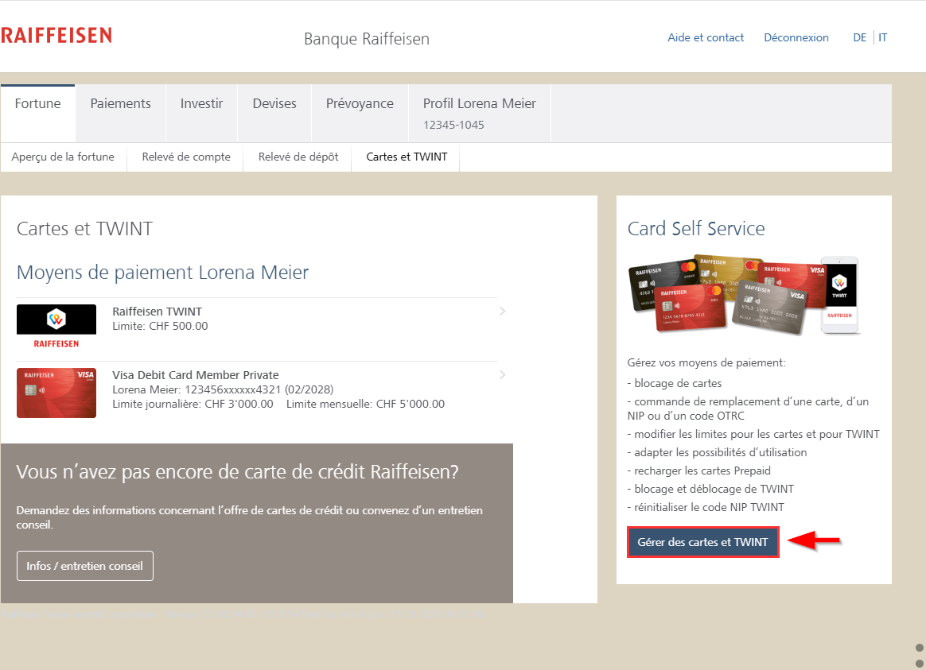Open the Fortune tab
The image size is (926, 670).
[38, 104]
